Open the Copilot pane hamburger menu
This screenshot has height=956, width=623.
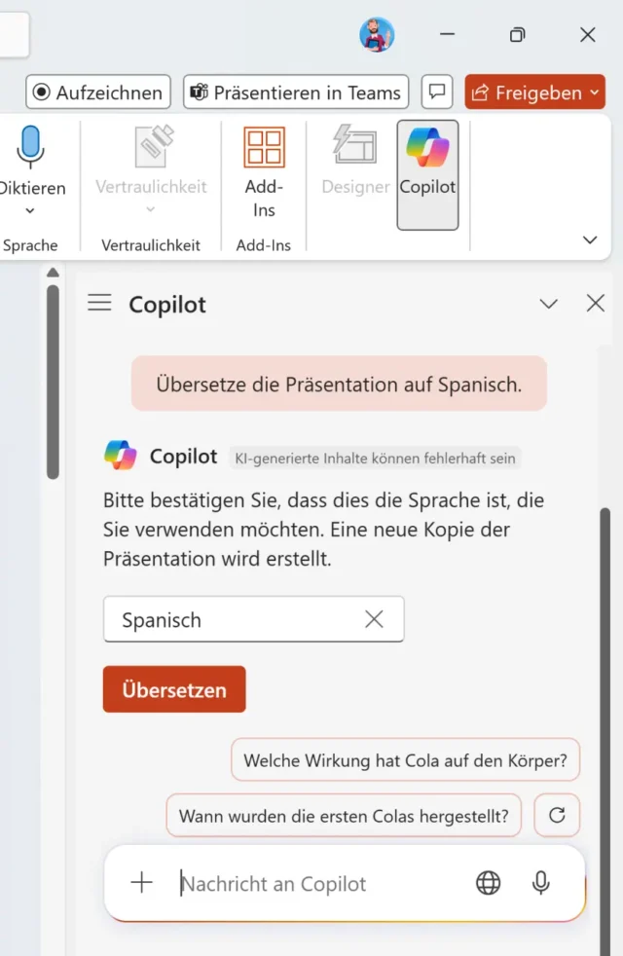click(x=99, y=304)
